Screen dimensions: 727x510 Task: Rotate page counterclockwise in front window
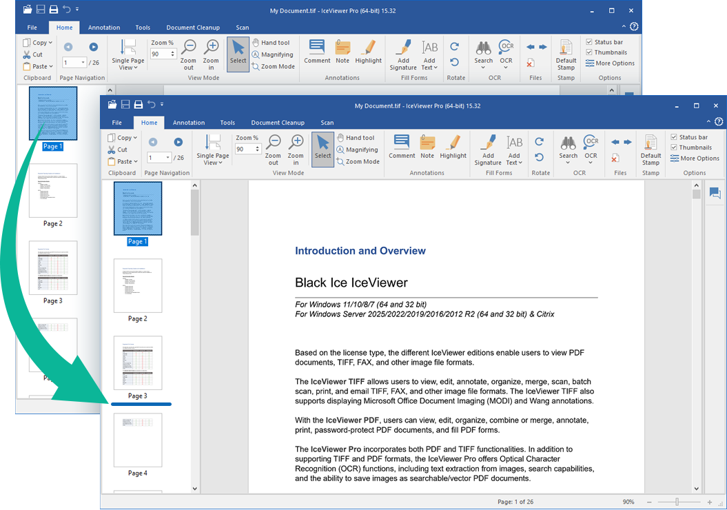pos(539,158)
